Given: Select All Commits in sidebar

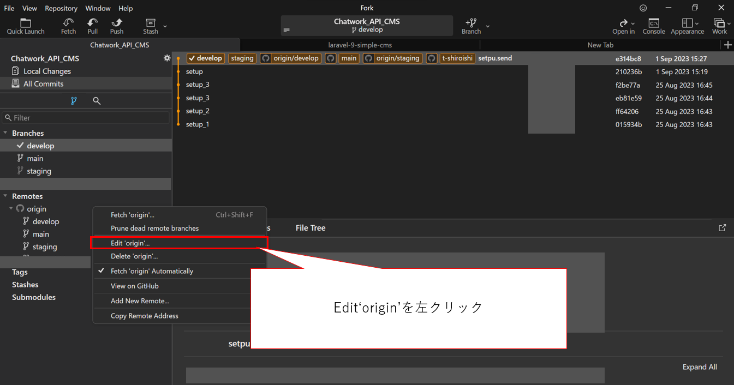Looking at the screenshot, I should (x=86, y=83).
